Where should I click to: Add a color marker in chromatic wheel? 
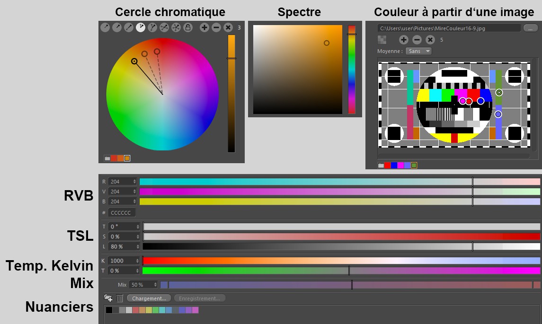point(204,28)
